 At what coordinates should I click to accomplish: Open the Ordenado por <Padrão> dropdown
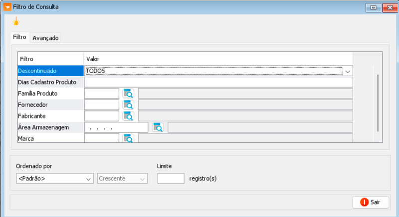tap(55, 178)
